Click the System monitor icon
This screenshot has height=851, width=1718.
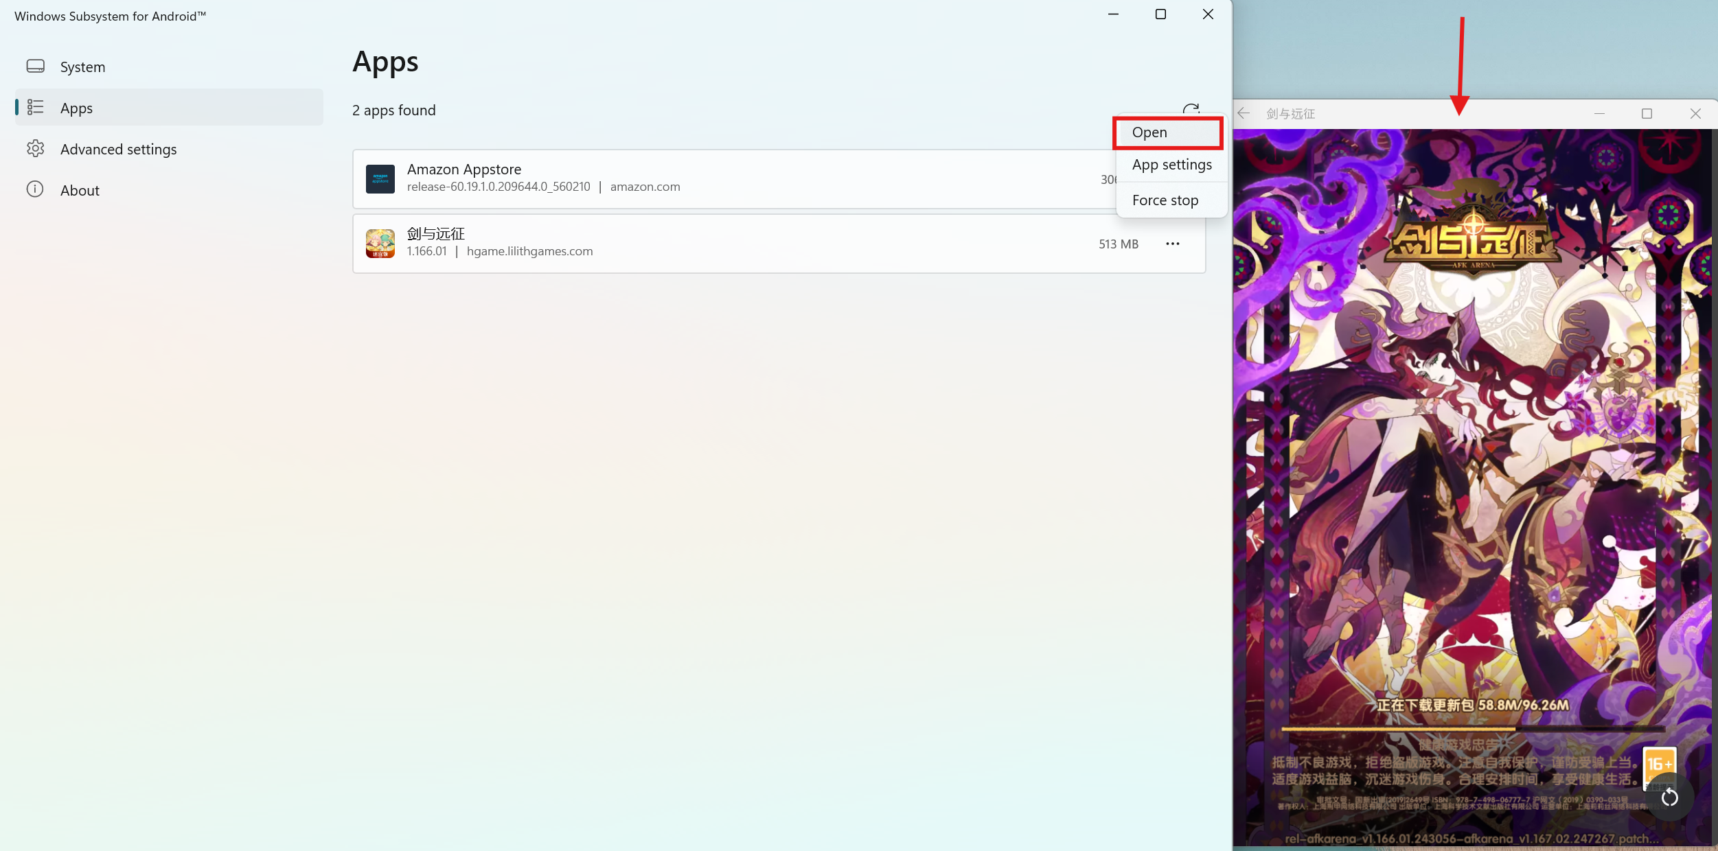pyautogui.click(x=35, y=66)
